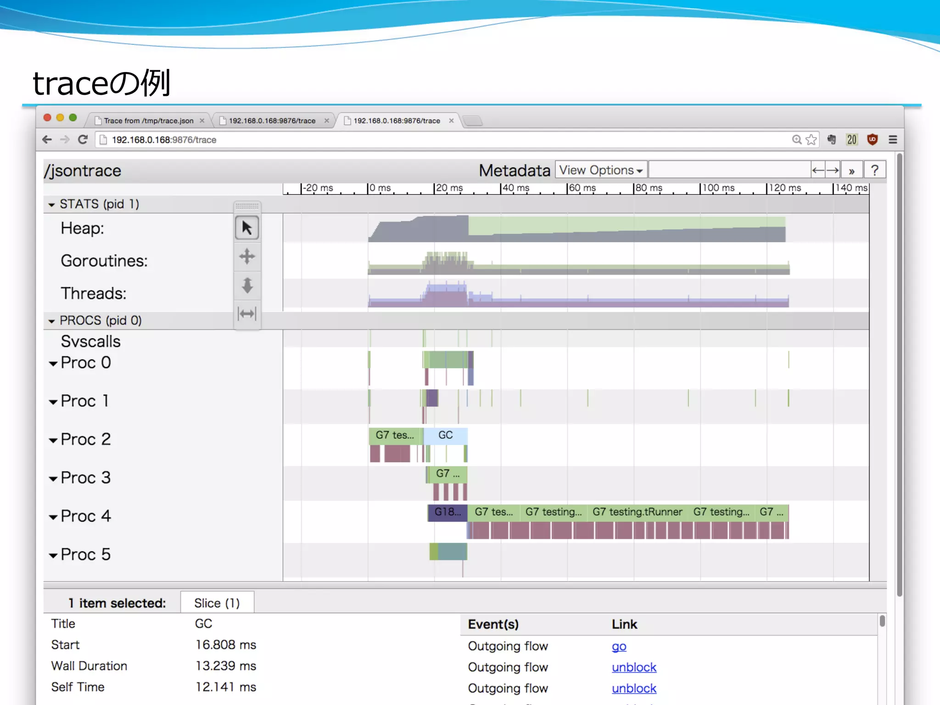940x705 pixels.
Task: Follow the 'go' outgoing flow link
Action: click(x=619, y=646)
